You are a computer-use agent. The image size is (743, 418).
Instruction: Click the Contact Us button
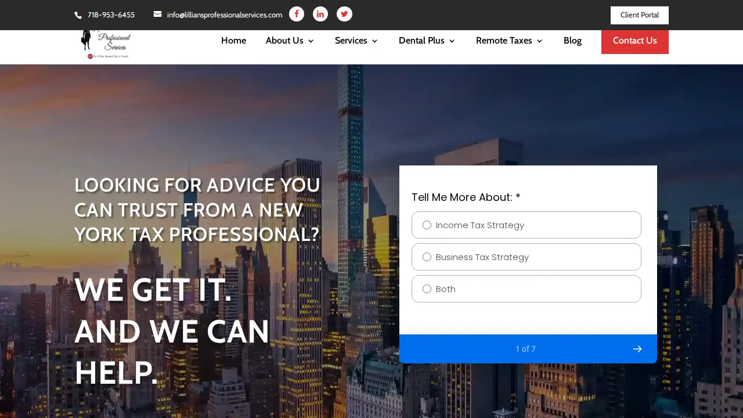[635, 41]
